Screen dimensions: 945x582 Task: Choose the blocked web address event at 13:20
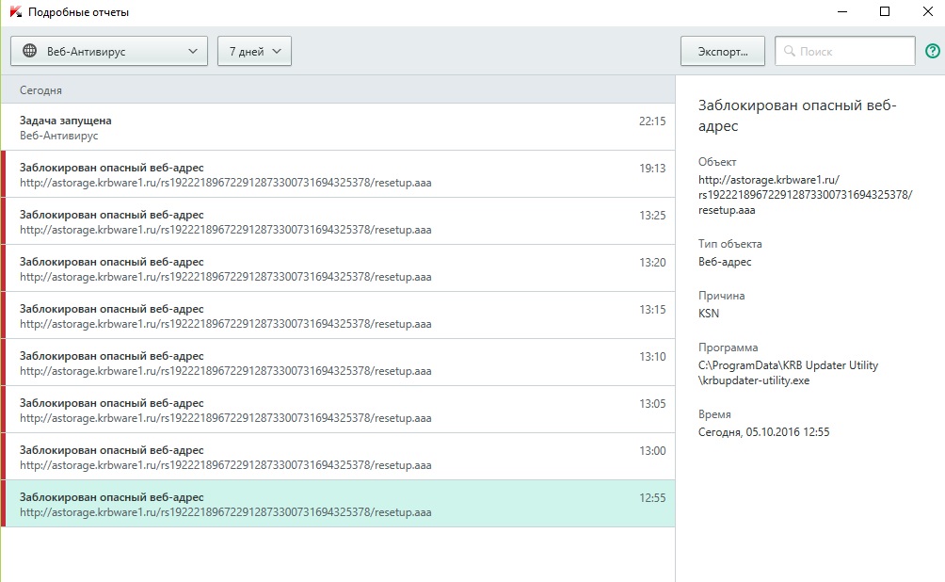coord(339,268)
